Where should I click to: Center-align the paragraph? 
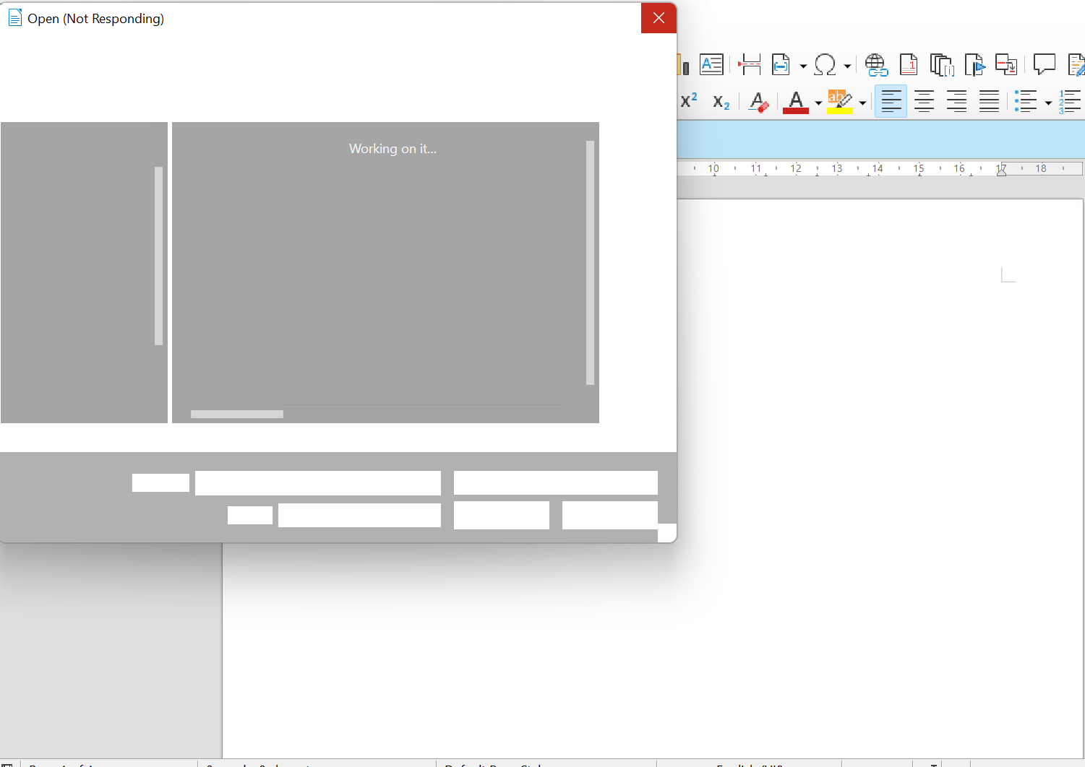[x=924, y=101]
